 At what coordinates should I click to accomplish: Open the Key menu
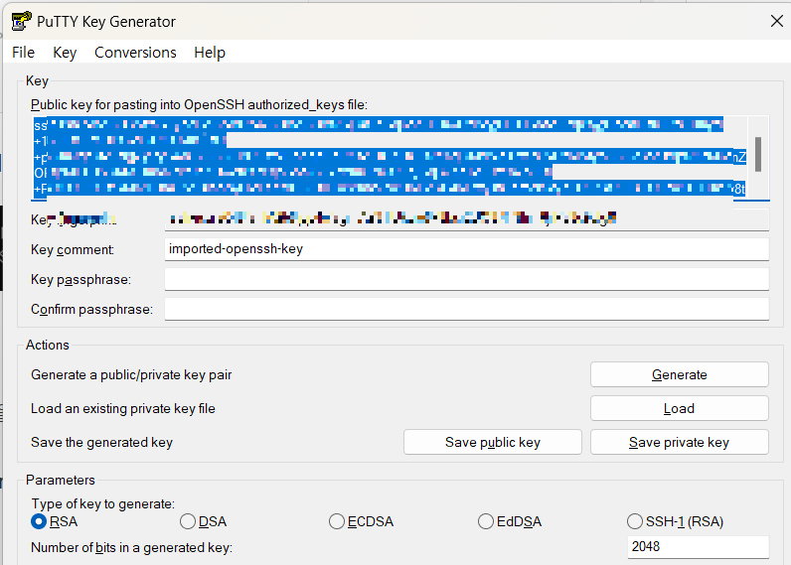pyautogui.click(x=65, y=53)
